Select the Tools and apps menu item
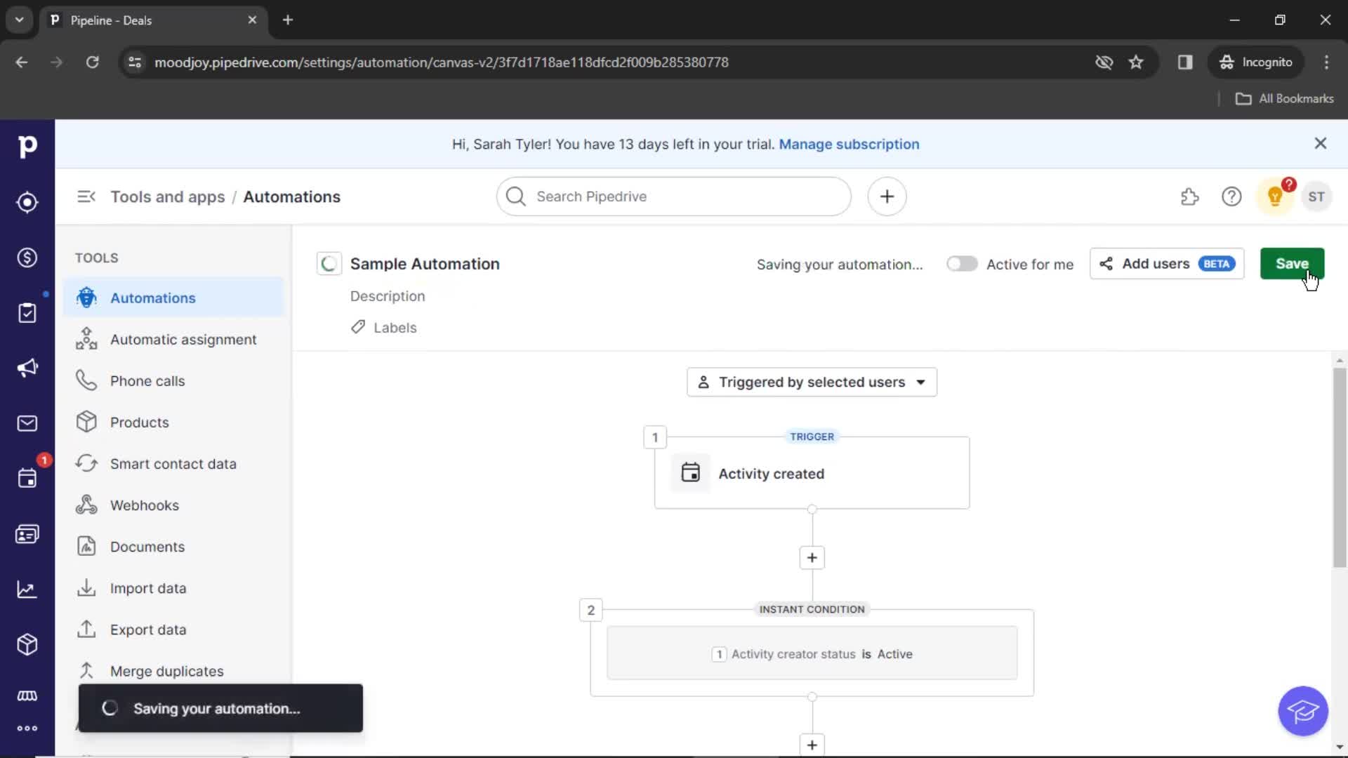The width and height of the screenshot is (1348, 758). (x=168, y=197)
